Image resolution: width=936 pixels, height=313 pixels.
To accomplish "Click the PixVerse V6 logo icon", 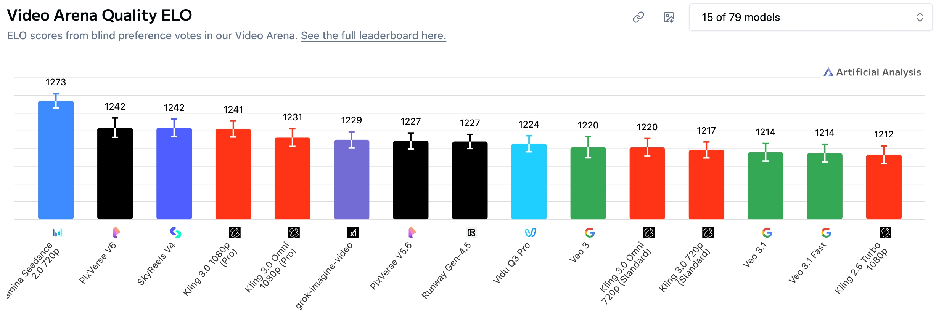I will (116, 232).
